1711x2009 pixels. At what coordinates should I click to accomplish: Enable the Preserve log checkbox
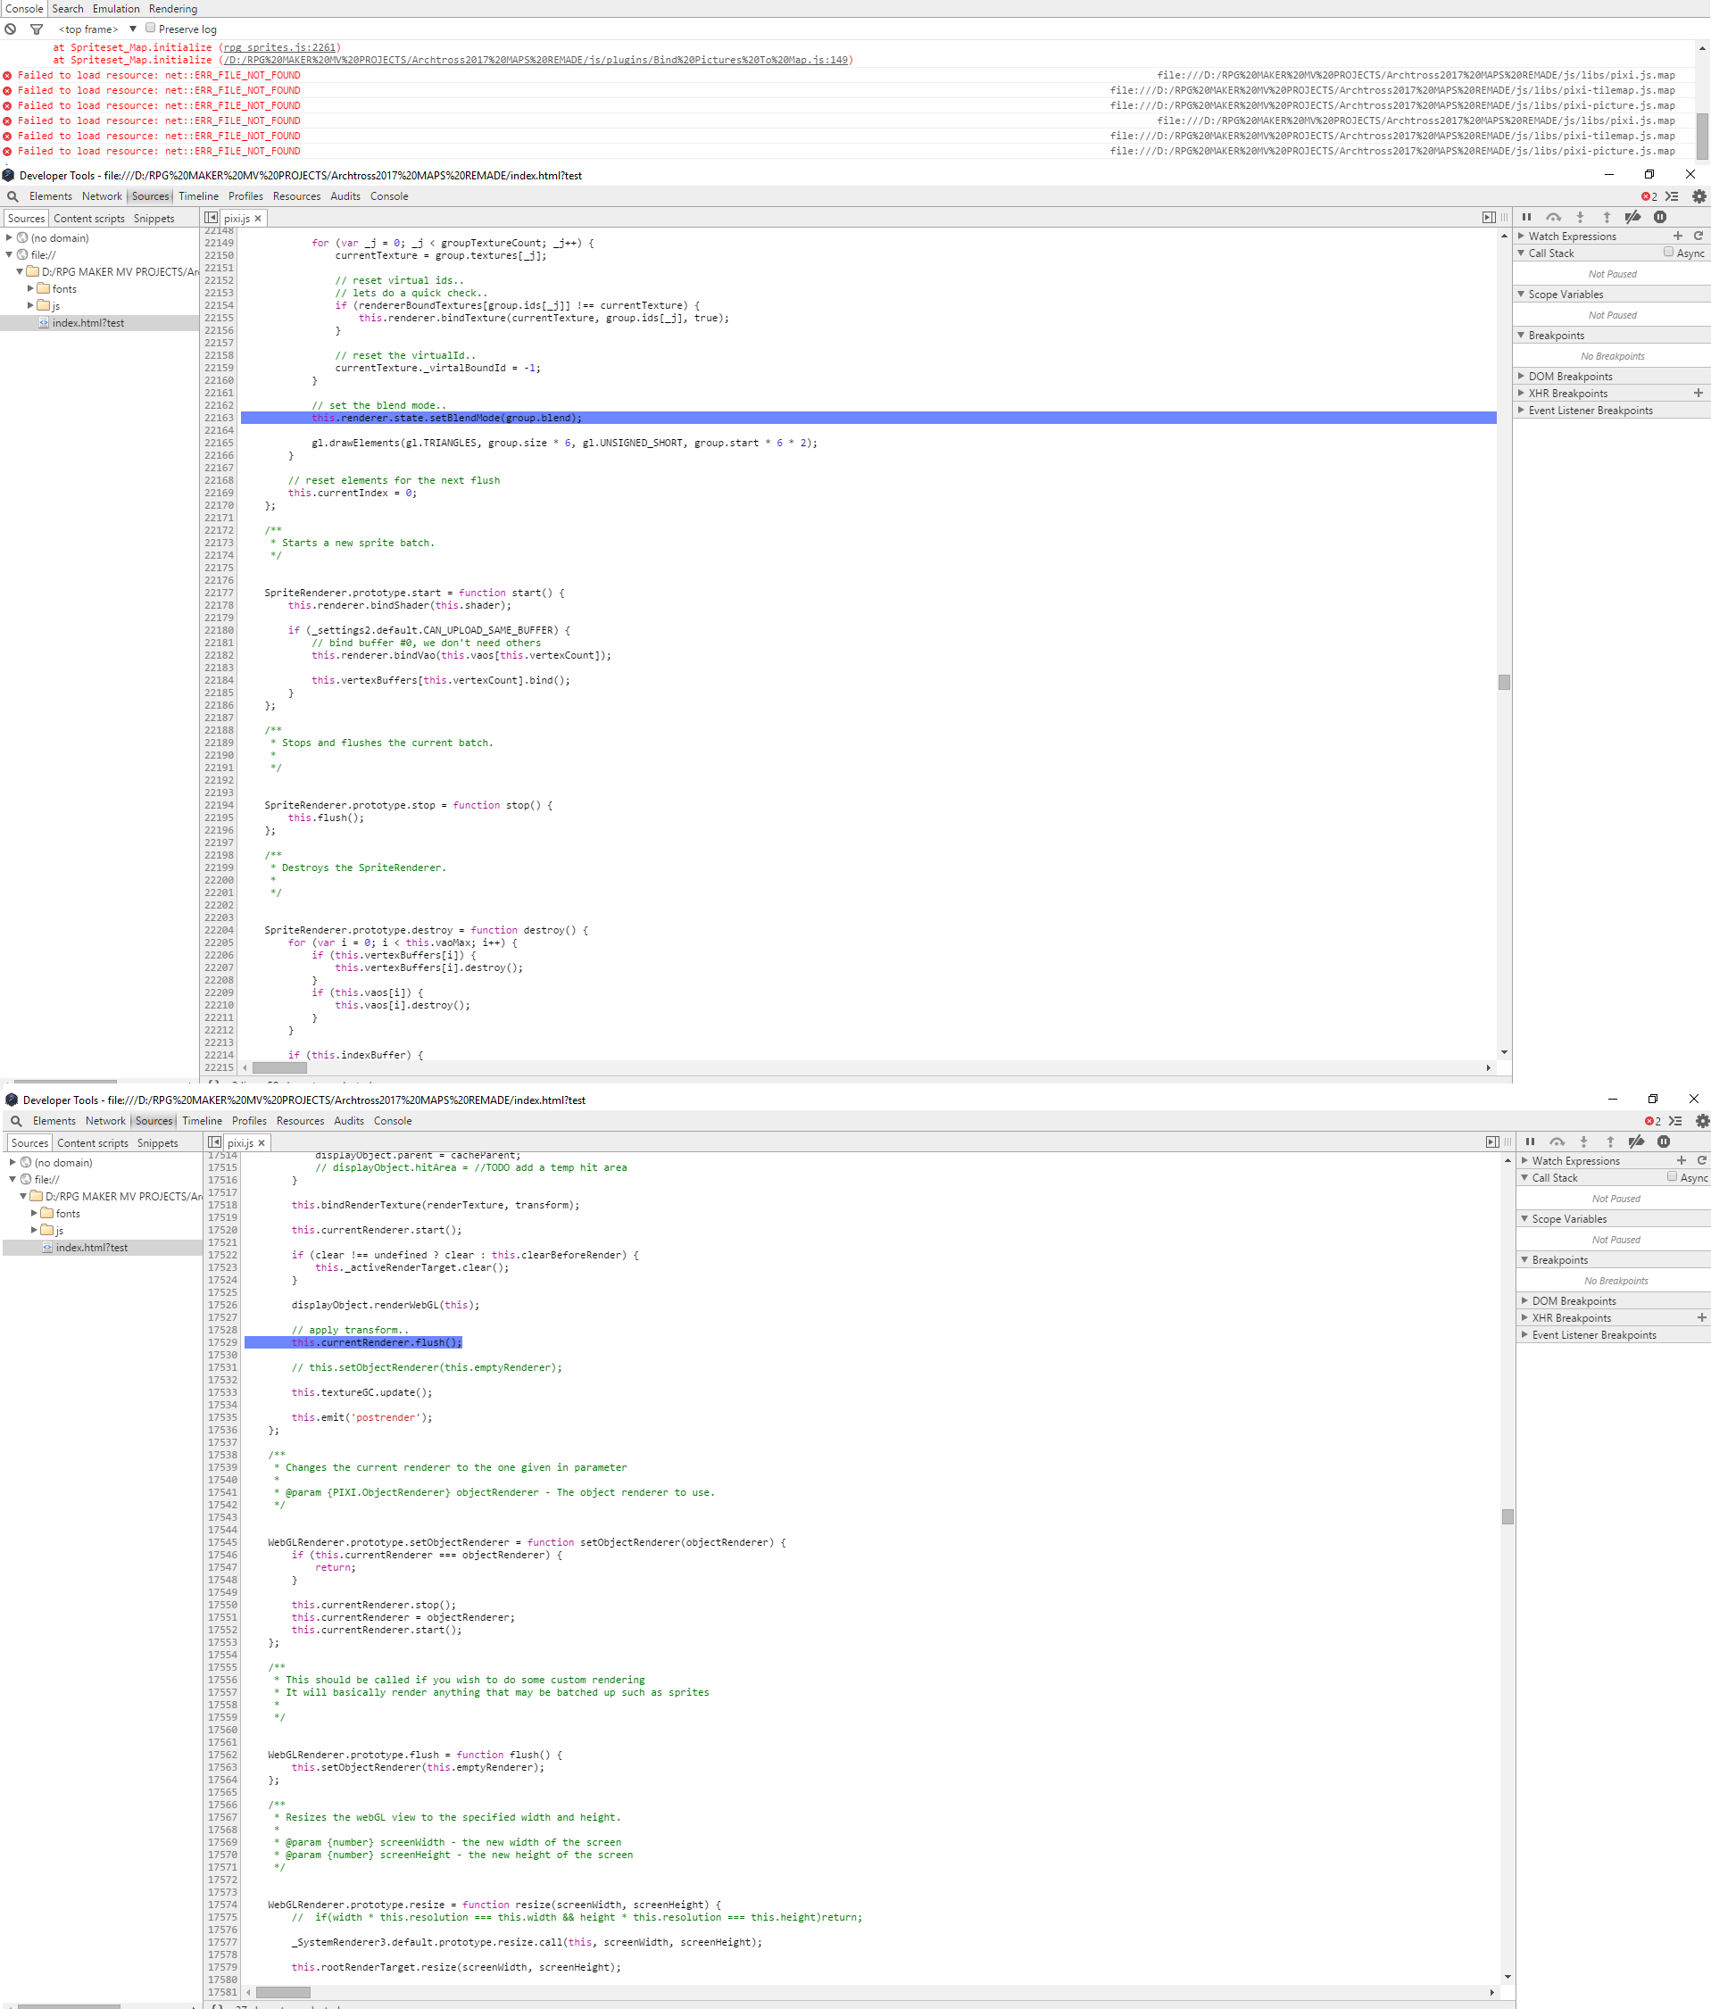pos(150,29)
